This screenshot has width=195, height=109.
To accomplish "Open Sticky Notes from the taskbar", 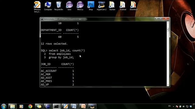I will 39,106.
